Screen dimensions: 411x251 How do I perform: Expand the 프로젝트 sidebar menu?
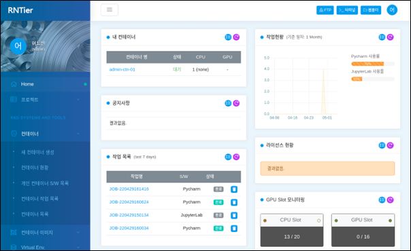tap(46, 100)
